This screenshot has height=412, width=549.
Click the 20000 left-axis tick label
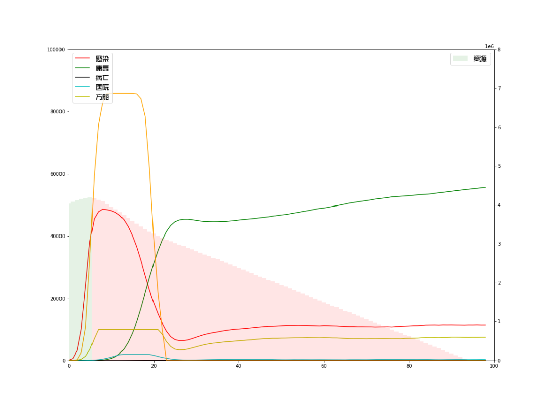click(58, 299)
